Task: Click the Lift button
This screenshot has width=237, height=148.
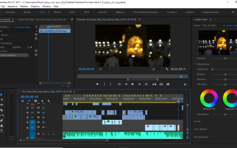Action: click(x=154, y=84)
